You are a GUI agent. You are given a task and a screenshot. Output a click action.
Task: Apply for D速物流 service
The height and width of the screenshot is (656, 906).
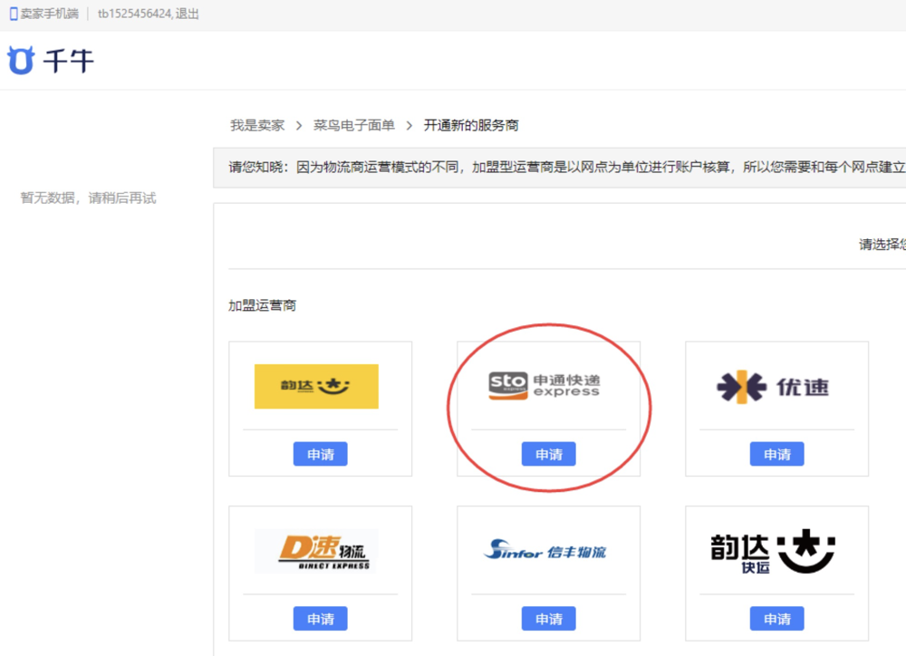point(320,619)
